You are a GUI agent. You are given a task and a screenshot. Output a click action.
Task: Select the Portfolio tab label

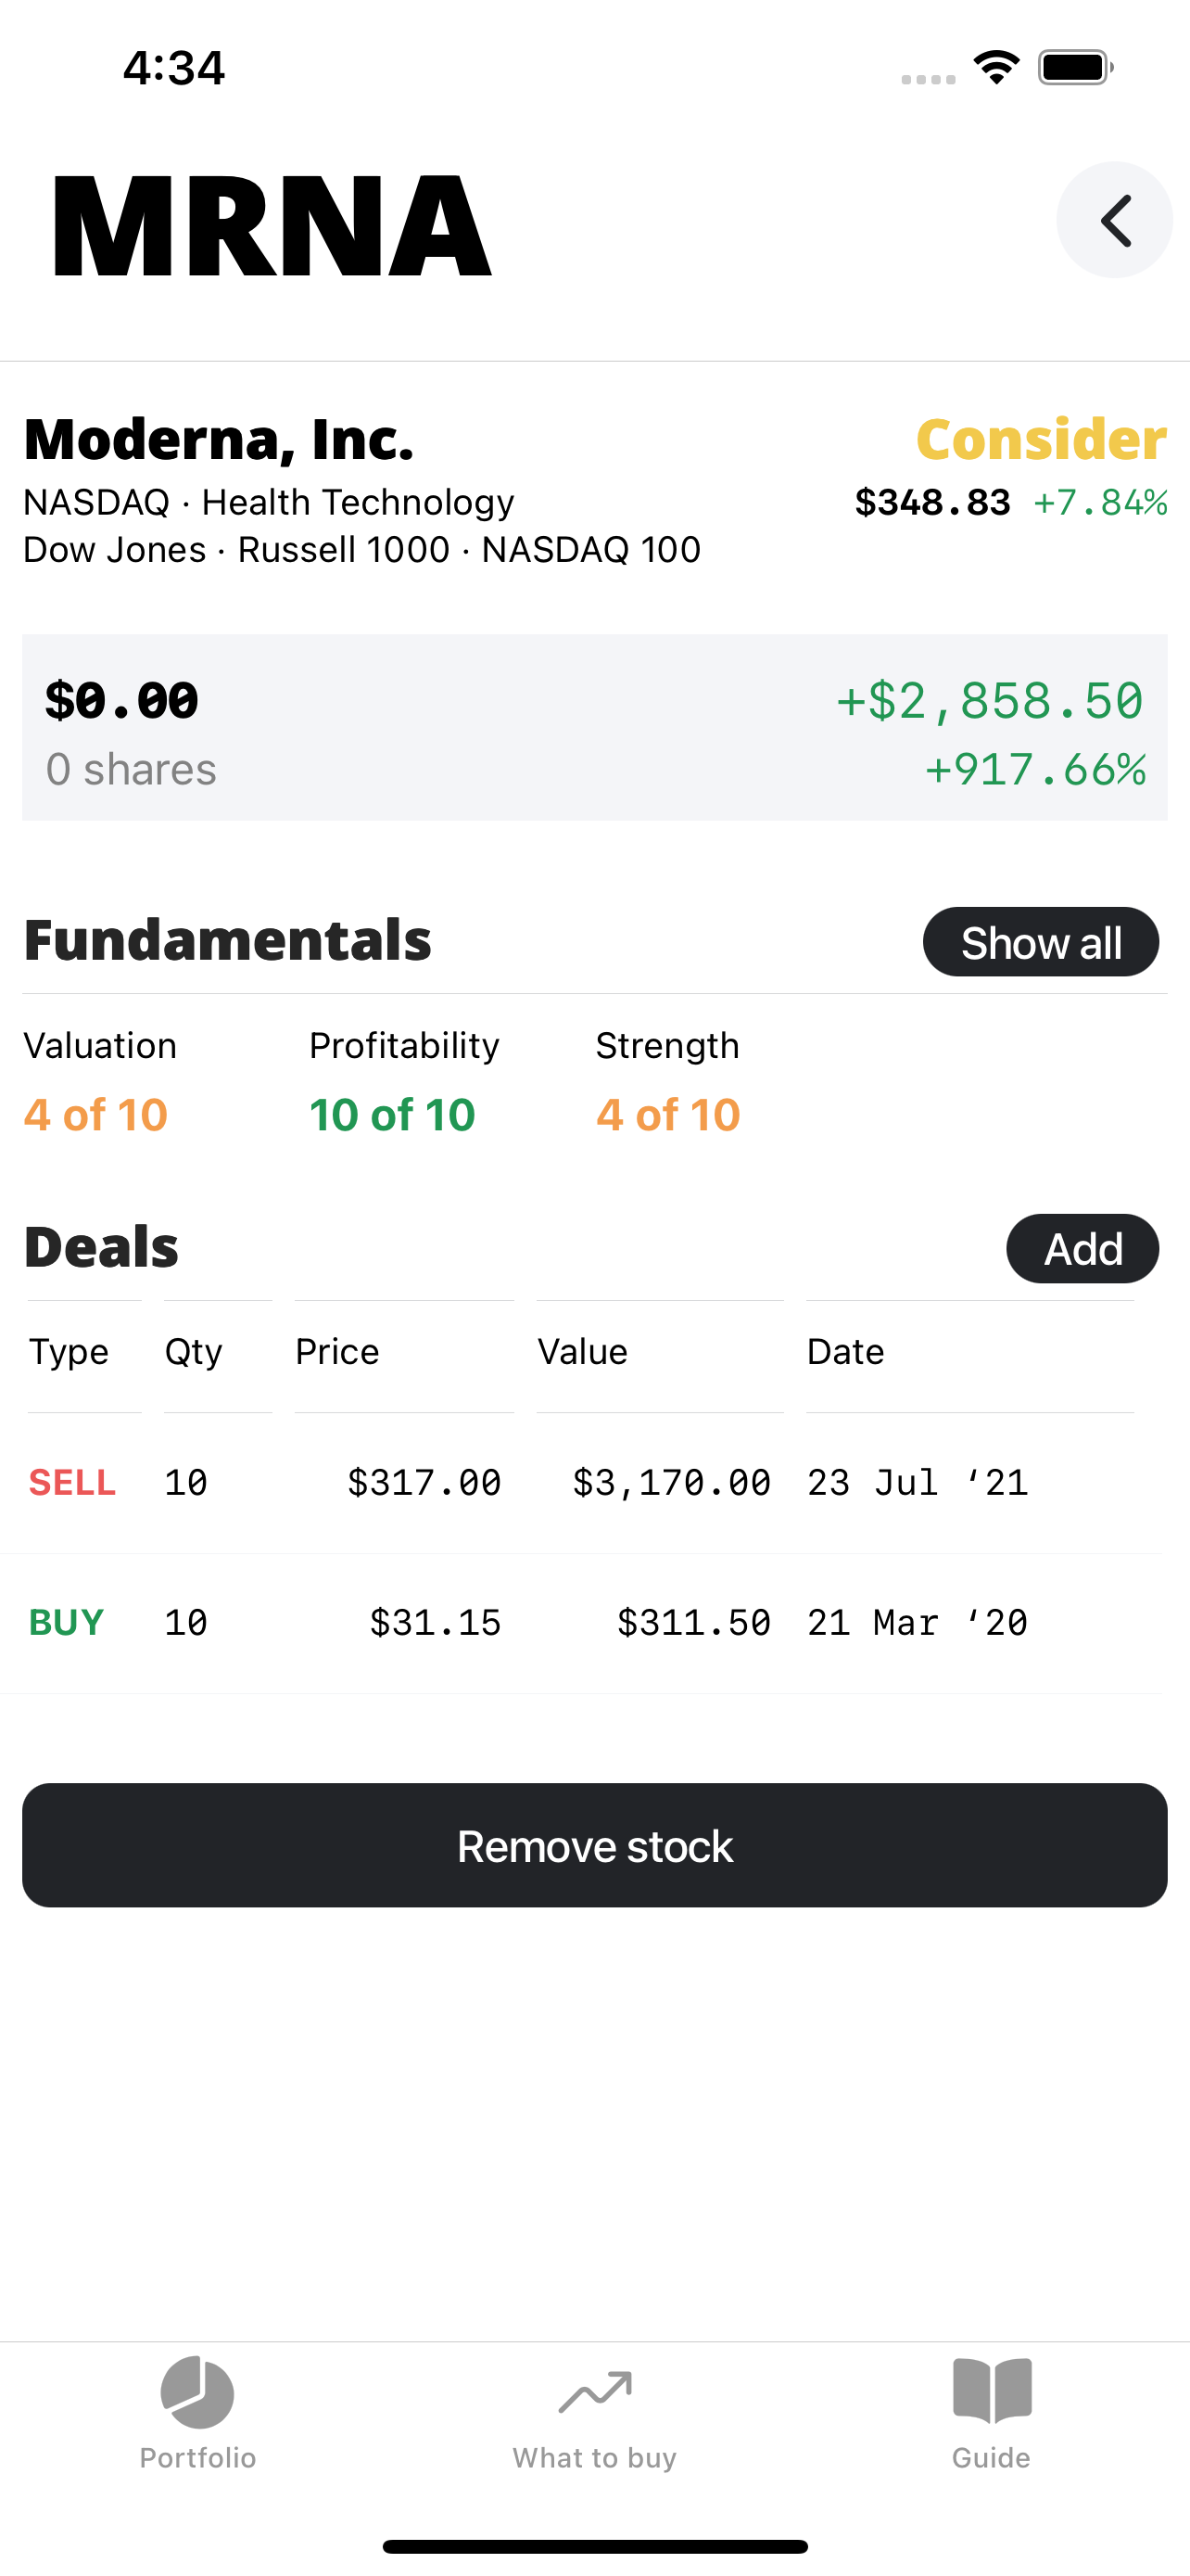pos(197,2457)
